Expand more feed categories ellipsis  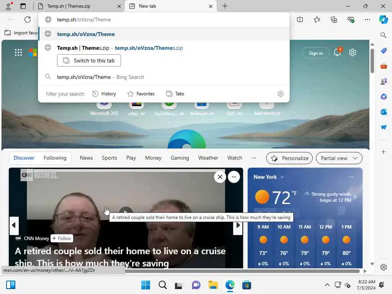[x=254, y=158]
